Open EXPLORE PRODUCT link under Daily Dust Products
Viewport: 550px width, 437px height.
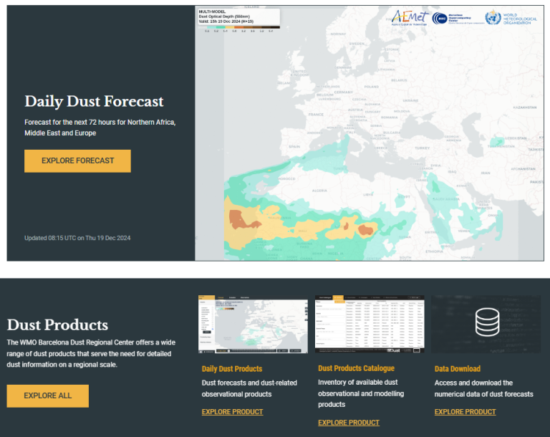click(x=232, y=412)
